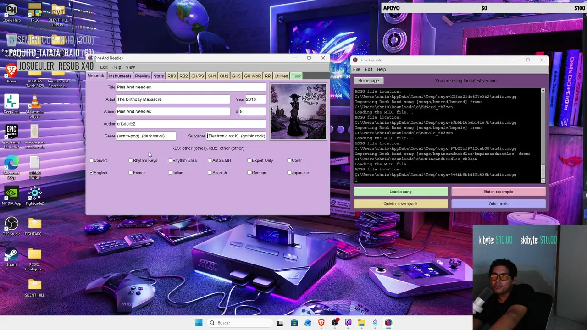Uncheck the English language checkbox
Image resolution: width=587 pixels, height=330 pixels.
91,173
